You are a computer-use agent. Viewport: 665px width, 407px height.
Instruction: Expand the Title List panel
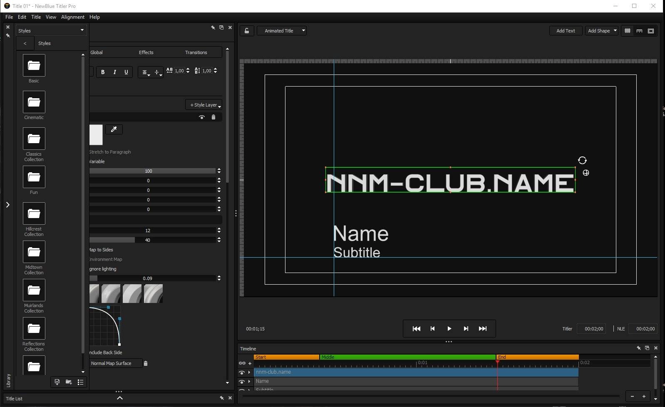[119, 398]
